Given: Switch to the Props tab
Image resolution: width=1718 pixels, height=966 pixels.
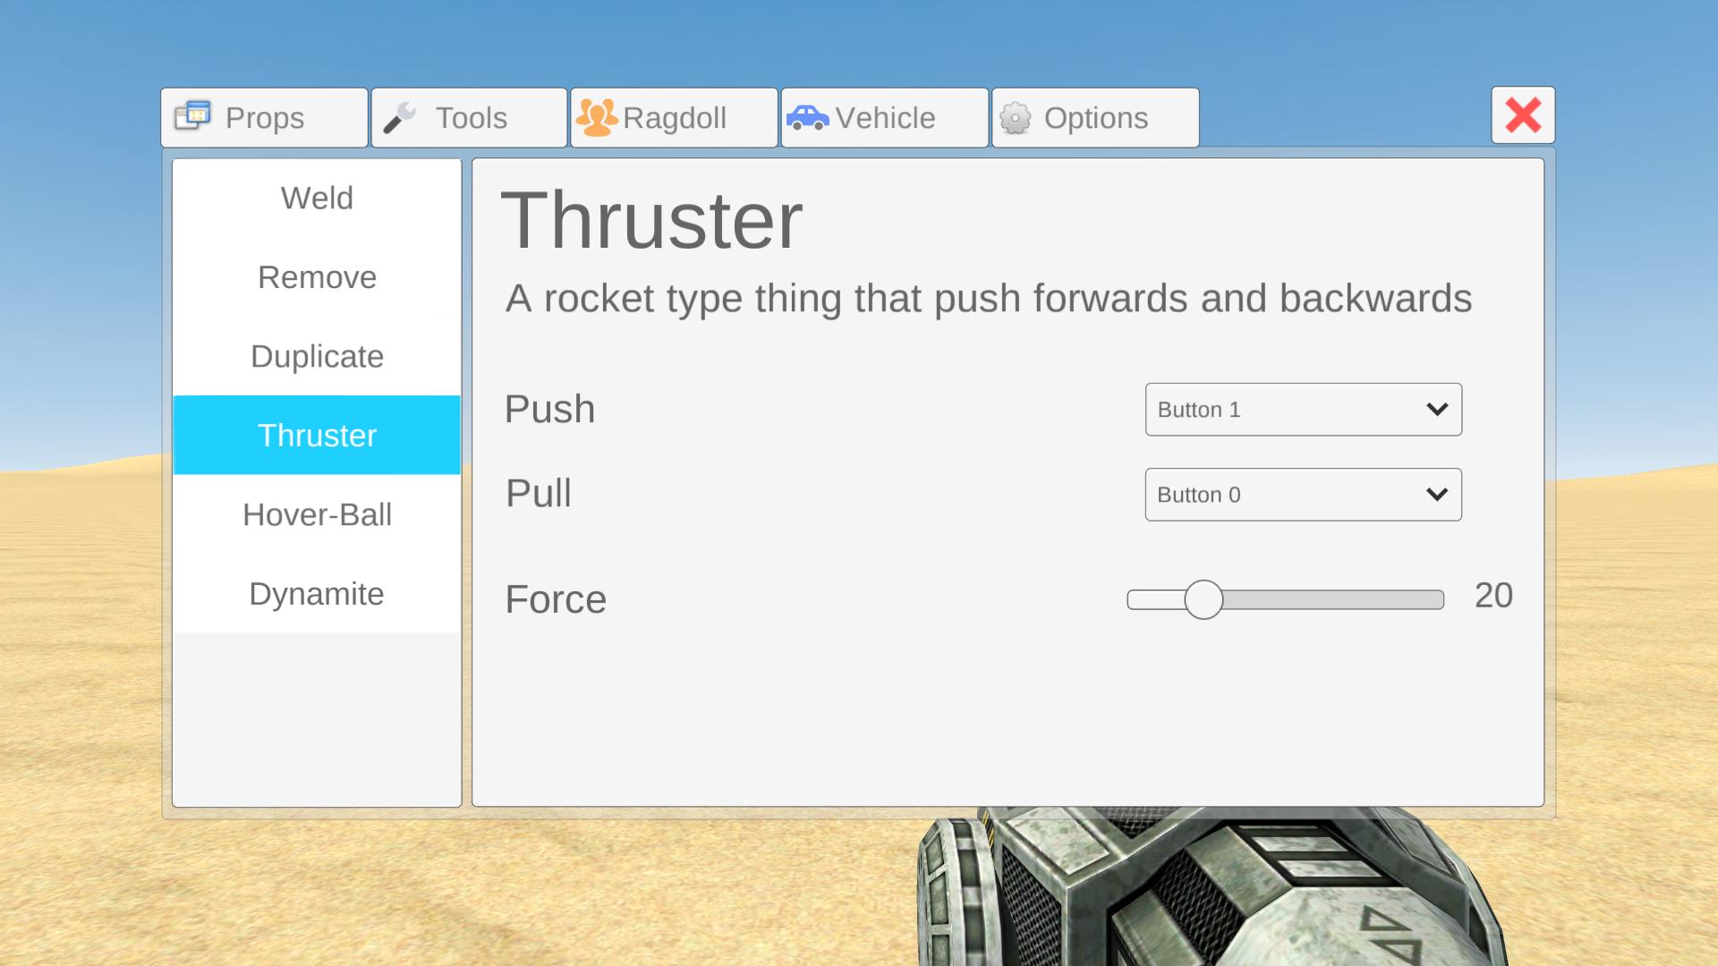Looking at the screenshot, I should (264, 118).
